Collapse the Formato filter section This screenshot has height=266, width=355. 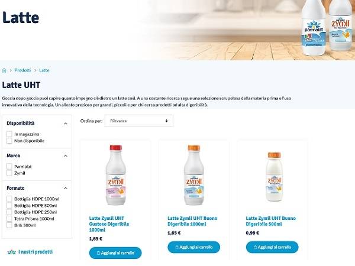[66, 188]
